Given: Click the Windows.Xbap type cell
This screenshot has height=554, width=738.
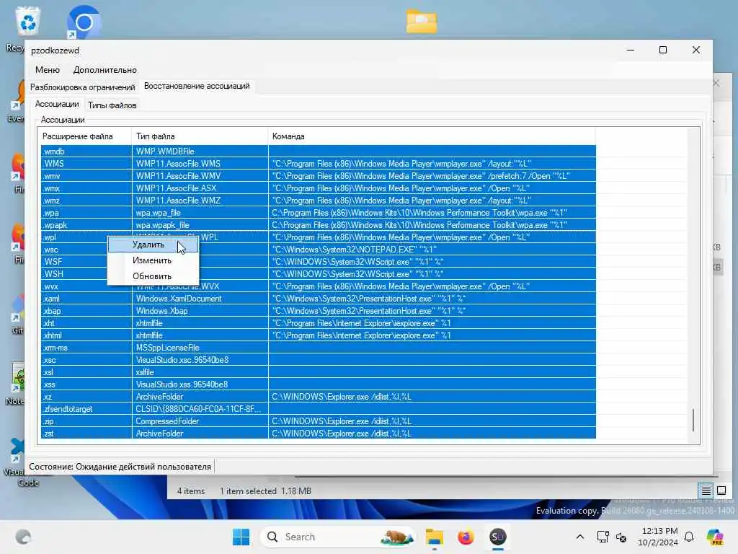Looking at the screenshot, I should point(200,310).
